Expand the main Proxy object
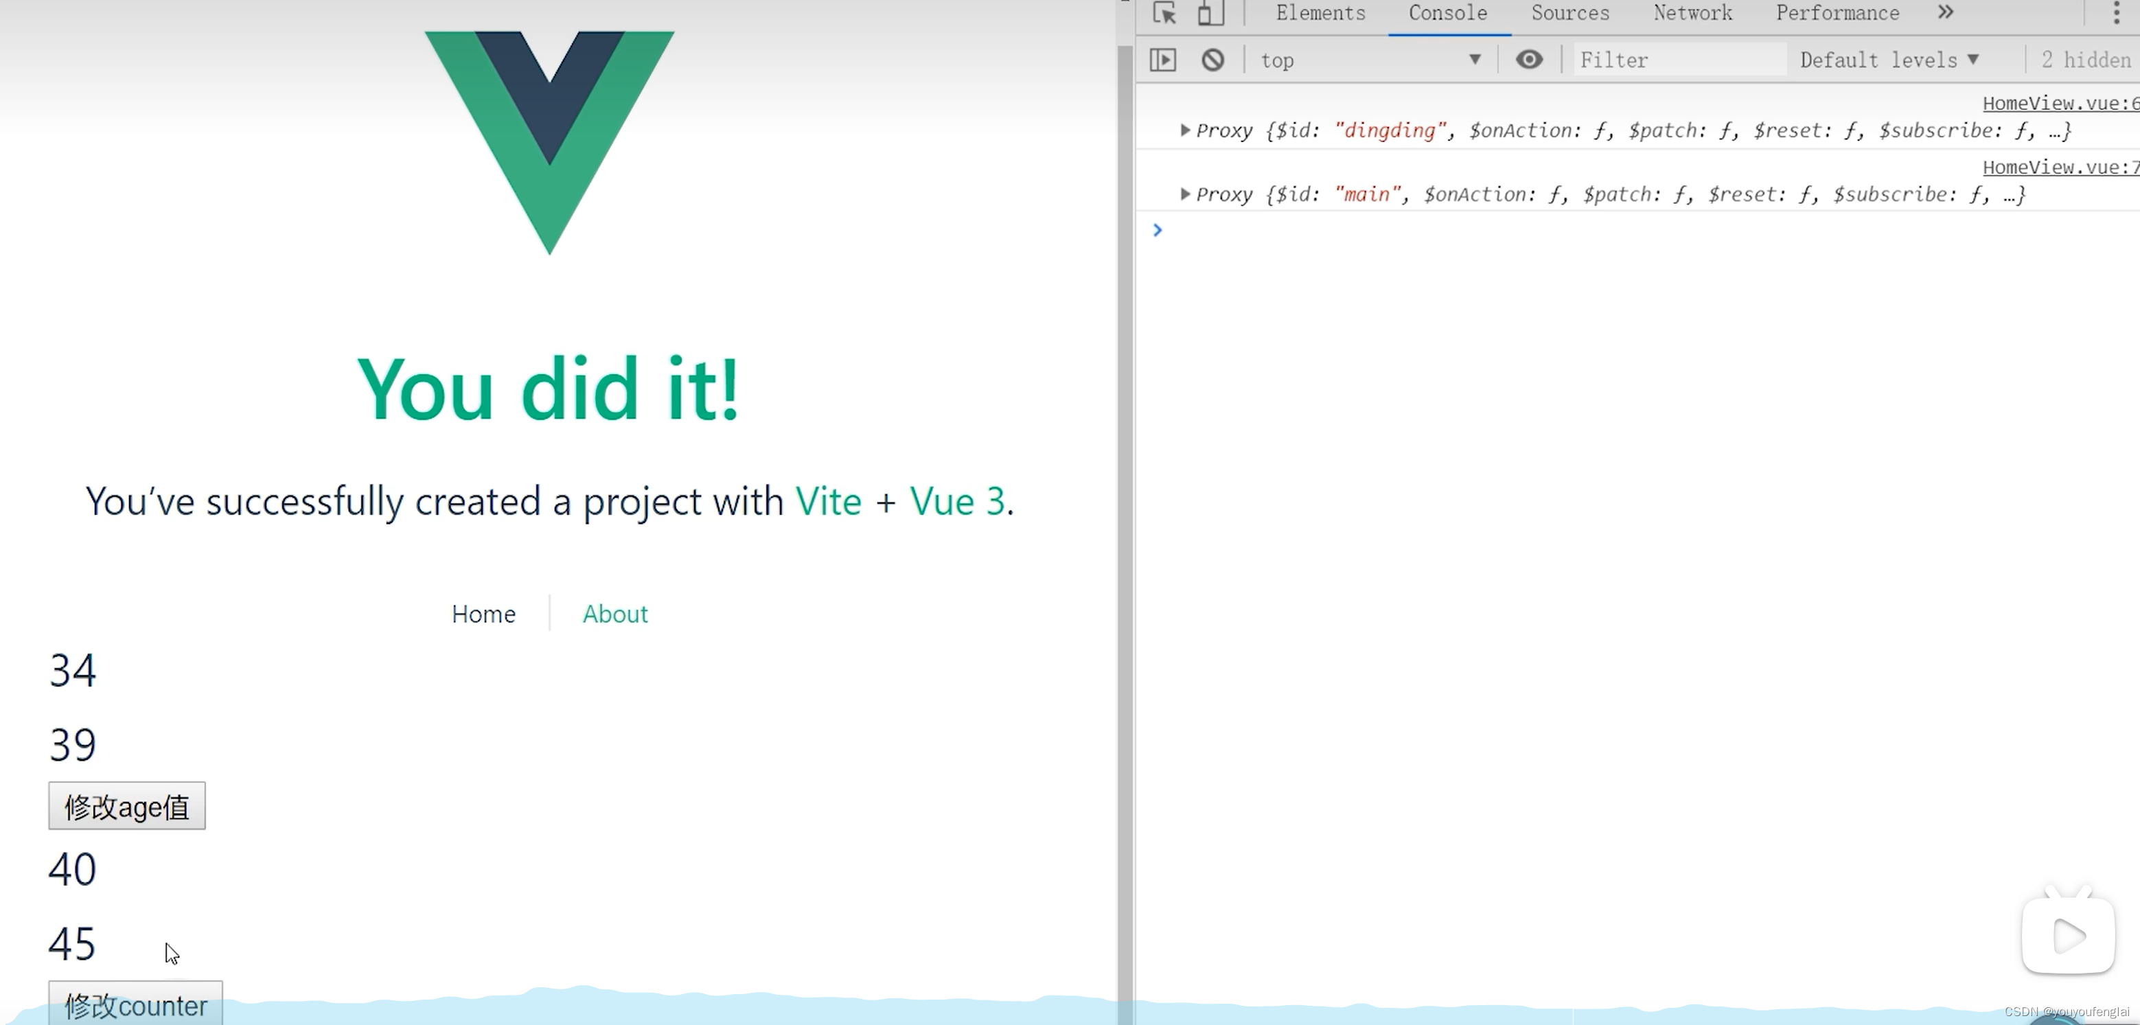 point(1186,194)
